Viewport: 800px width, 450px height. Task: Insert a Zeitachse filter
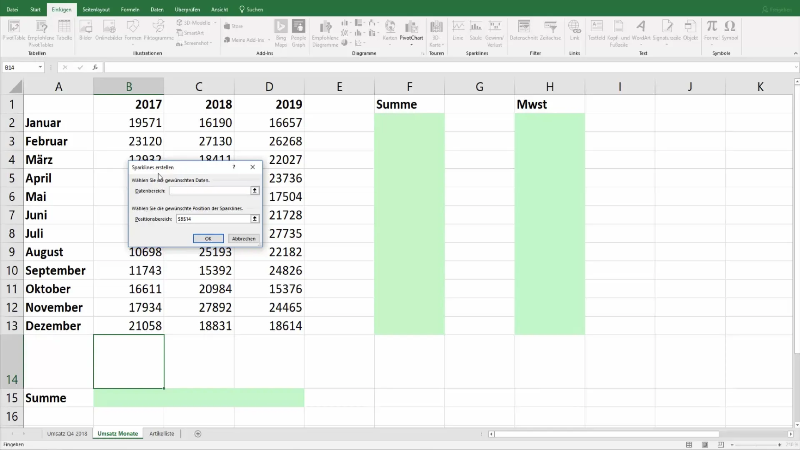tap(550, 30)
